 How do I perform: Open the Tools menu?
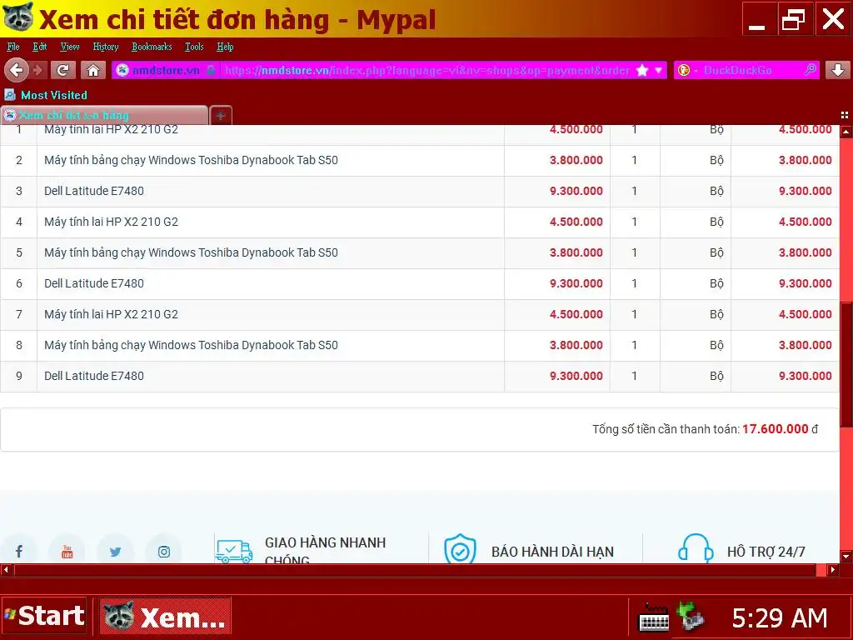coord(194,47)
